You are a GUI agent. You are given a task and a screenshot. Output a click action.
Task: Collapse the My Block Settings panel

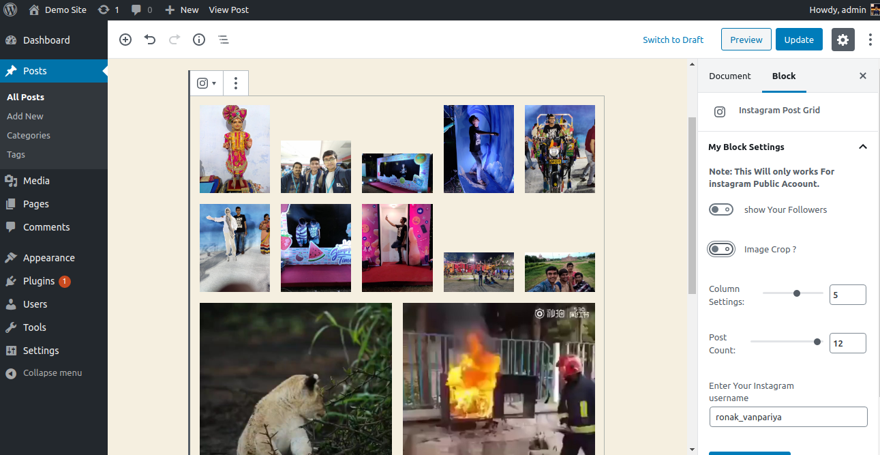pyautogui.click(x=863, y=147)
